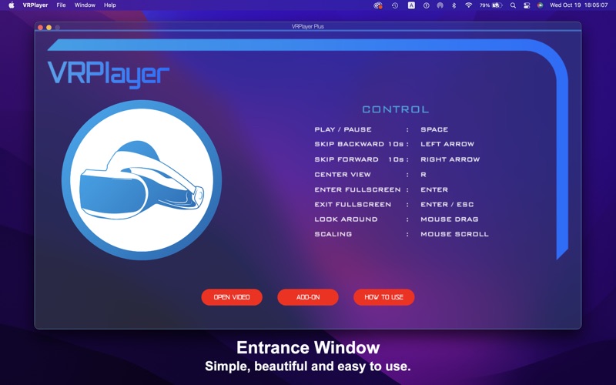Image resolution: width=616 pixels, height=385 pixels.
Task: Click the MOUSE DRAG text
Action: (450, 219)
